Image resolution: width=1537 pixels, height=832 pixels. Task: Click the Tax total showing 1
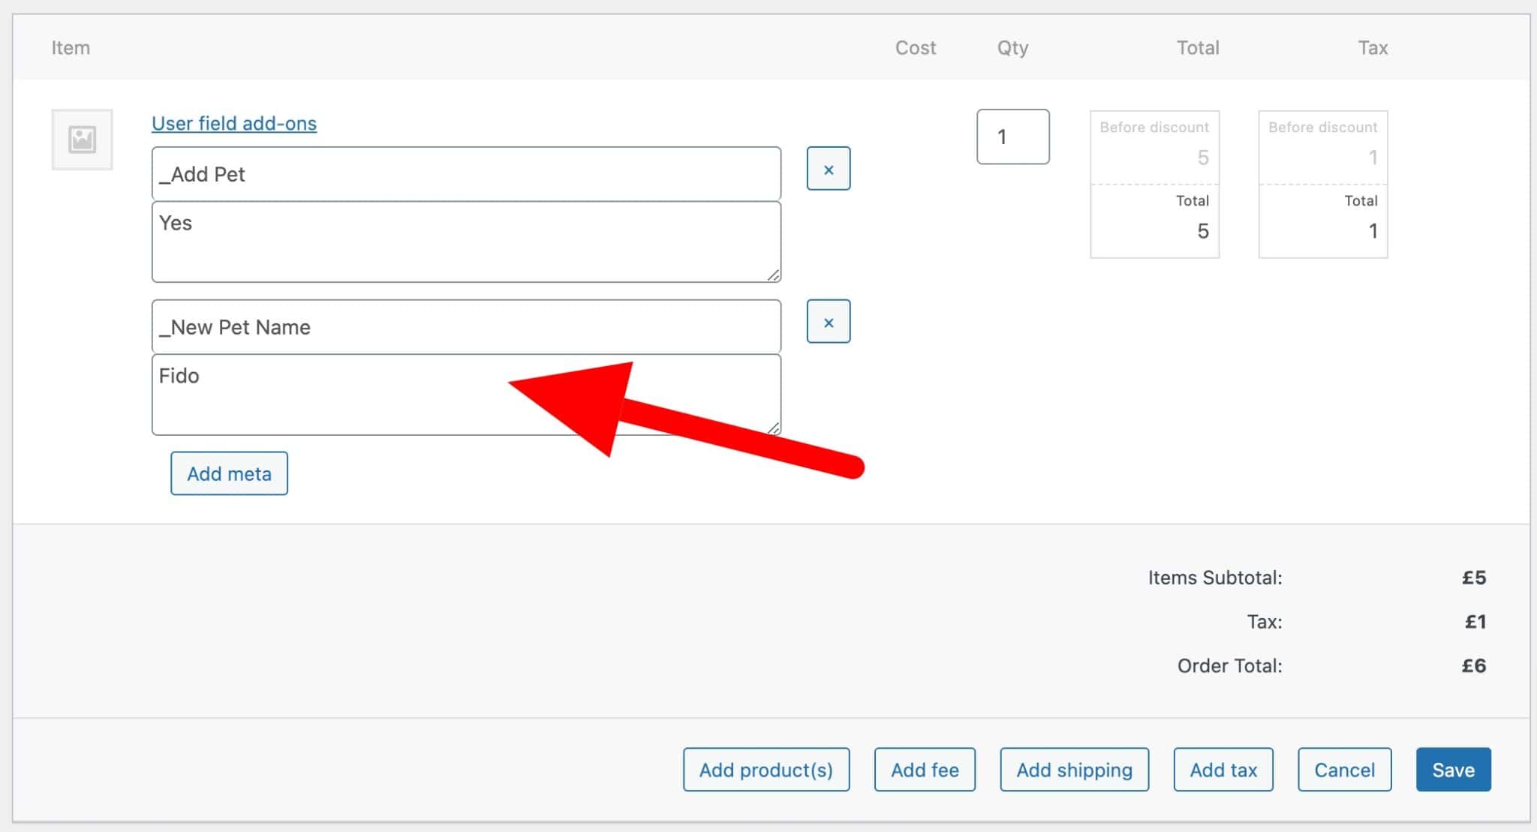[1372, 231]
